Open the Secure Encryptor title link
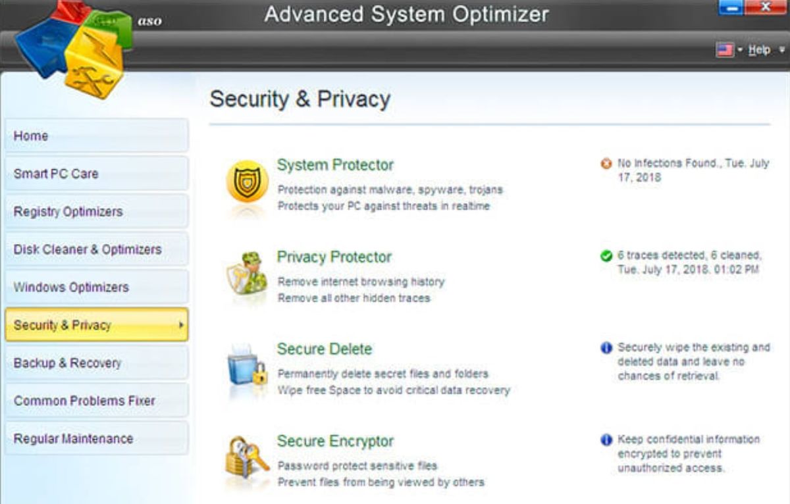The width and height of the screenshot is (790, 504). [x=335, y=441]
